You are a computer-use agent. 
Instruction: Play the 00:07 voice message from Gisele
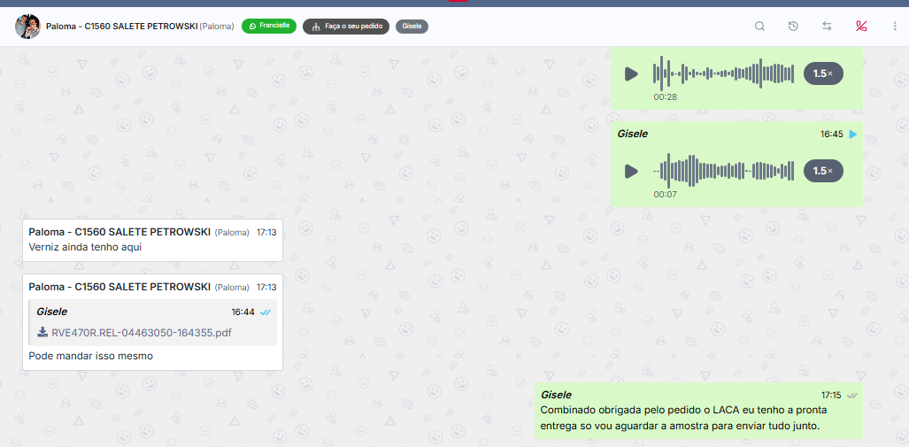tap(631, 171)
